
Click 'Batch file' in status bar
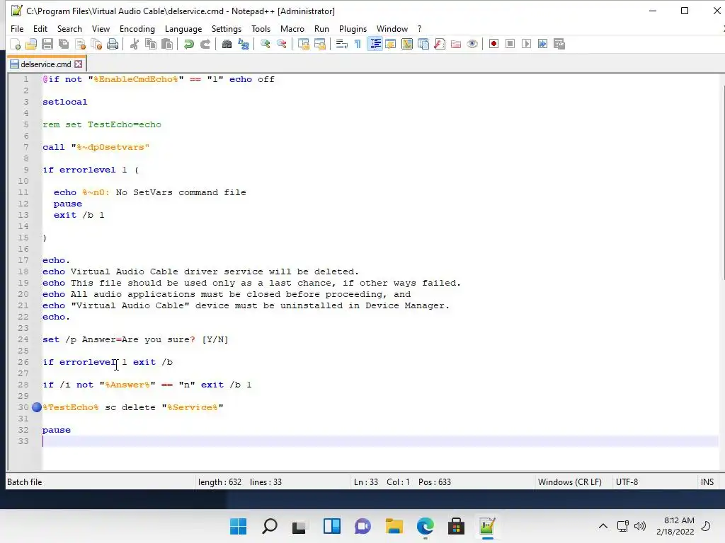click(x=25, y=482)
